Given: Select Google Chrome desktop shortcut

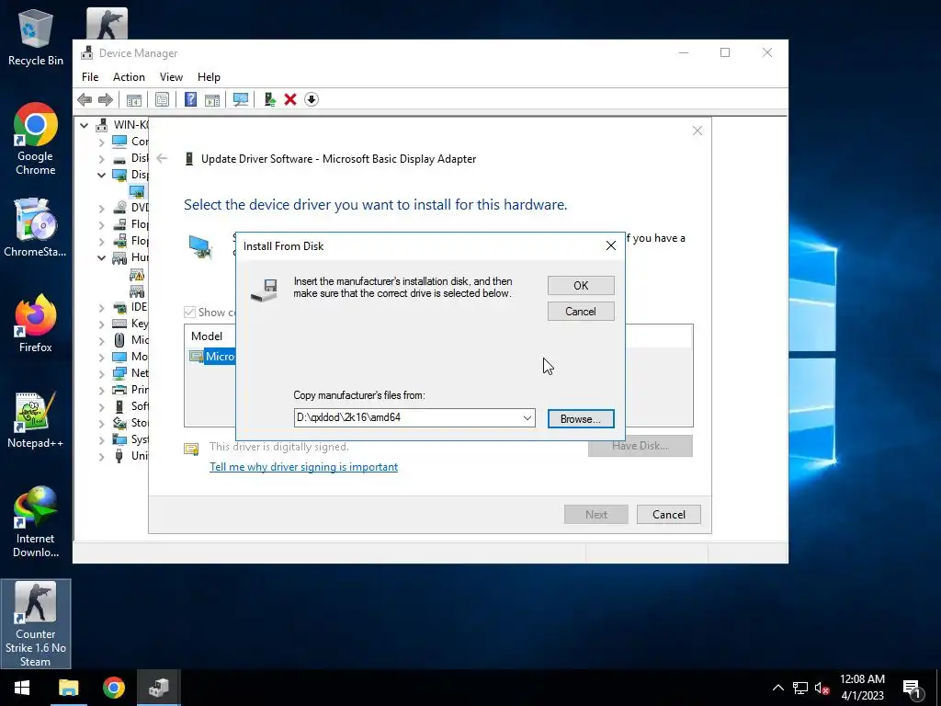Looking at the screenshot, I should click(x=36, y=140).
